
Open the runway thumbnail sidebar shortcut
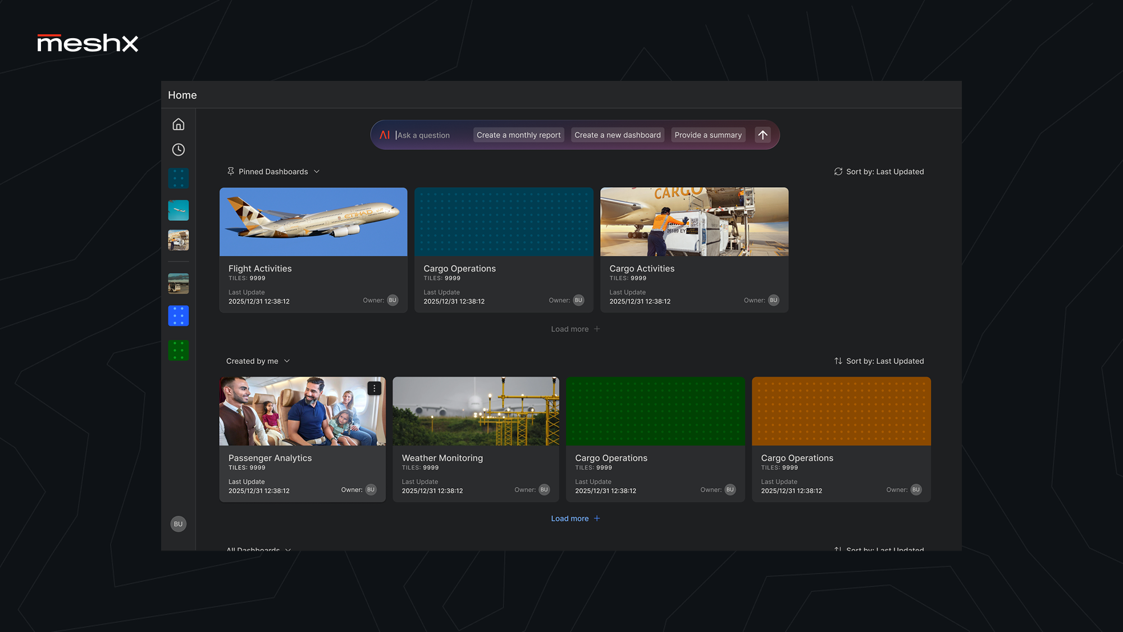(x=179, y=283)
